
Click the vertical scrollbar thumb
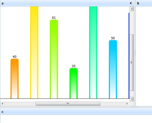(x=132, y=62)
